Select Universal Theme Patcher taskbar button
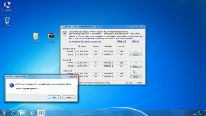The height and width of the screenshot is (116, 206). (41, 113)
